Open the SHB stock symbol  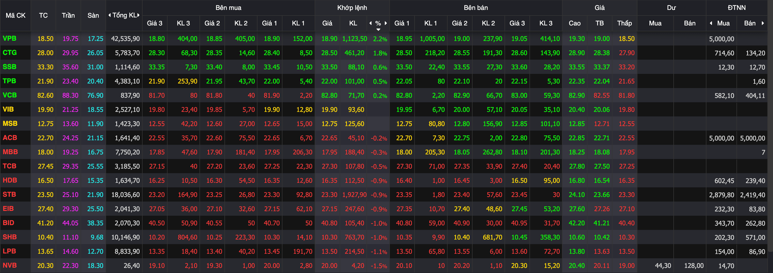(10, 237)
